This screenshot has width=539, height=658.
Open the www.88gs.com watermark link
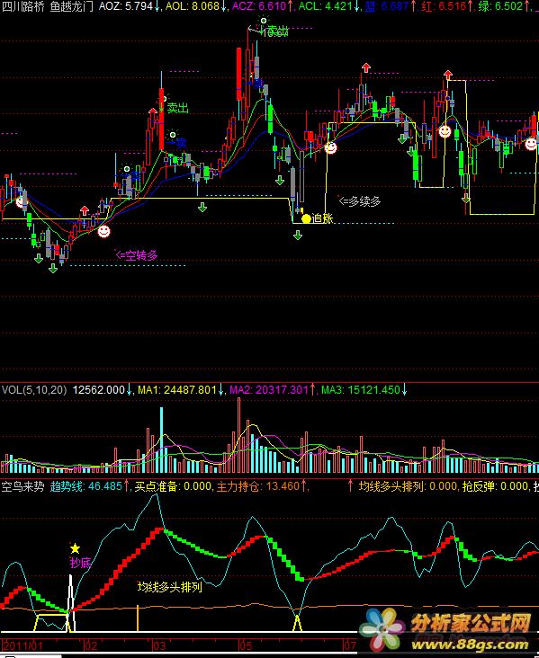coord(470,645)
